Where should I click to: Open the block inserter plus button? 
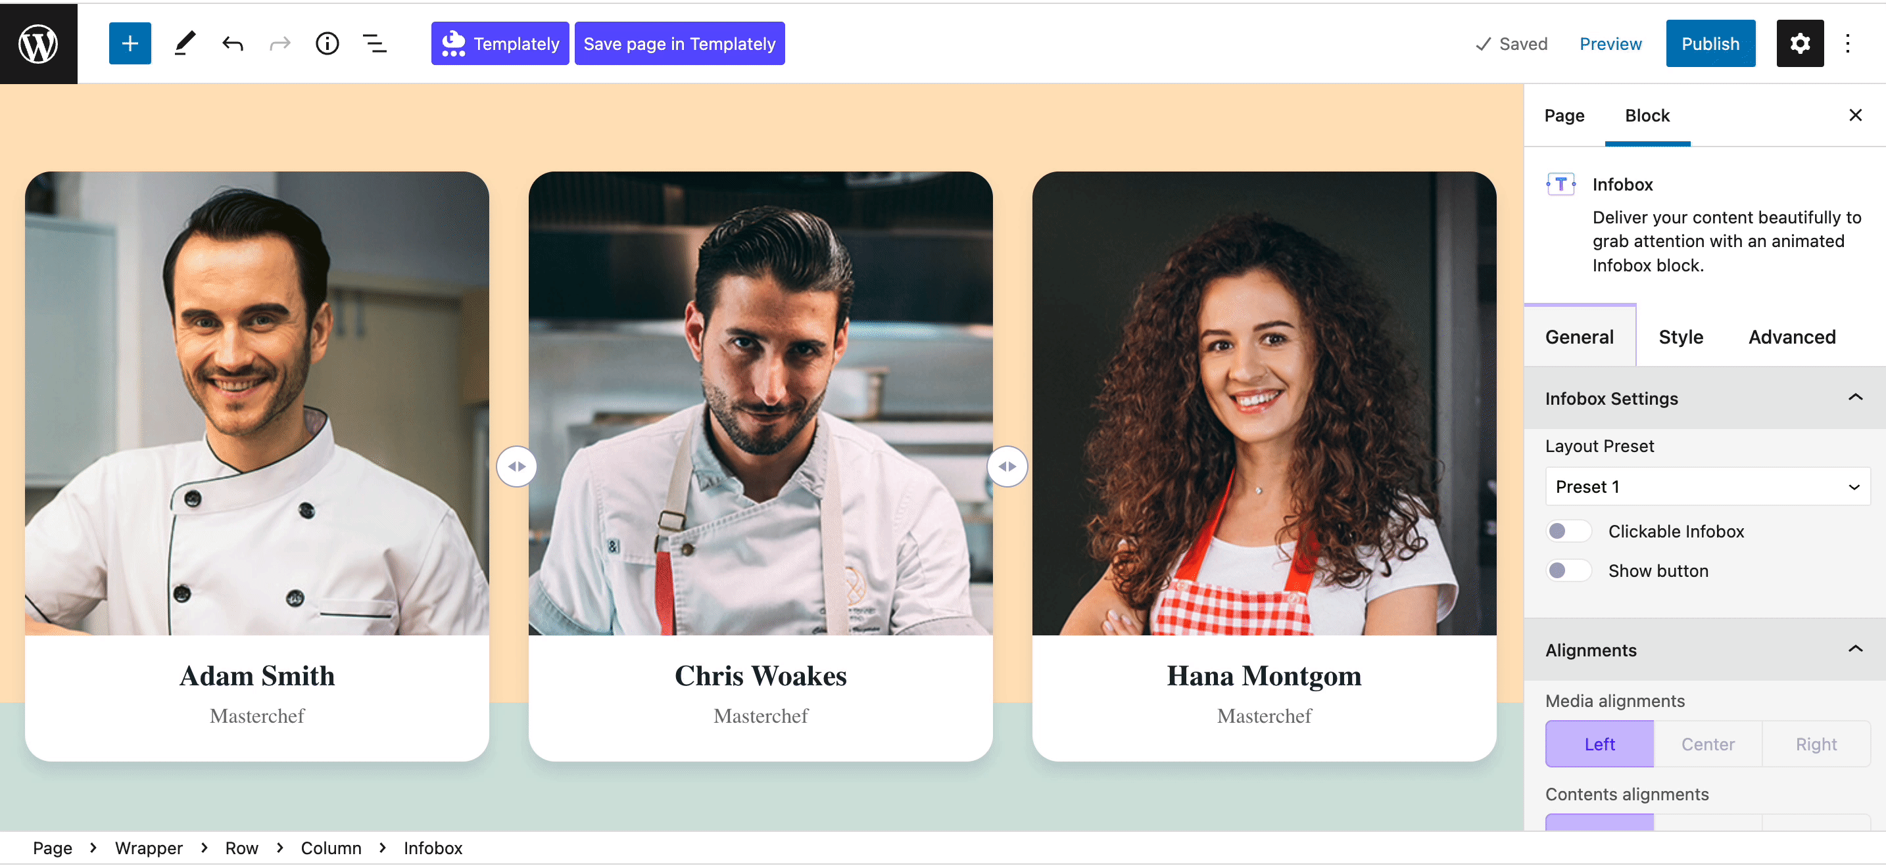click(x=130, y=43)
